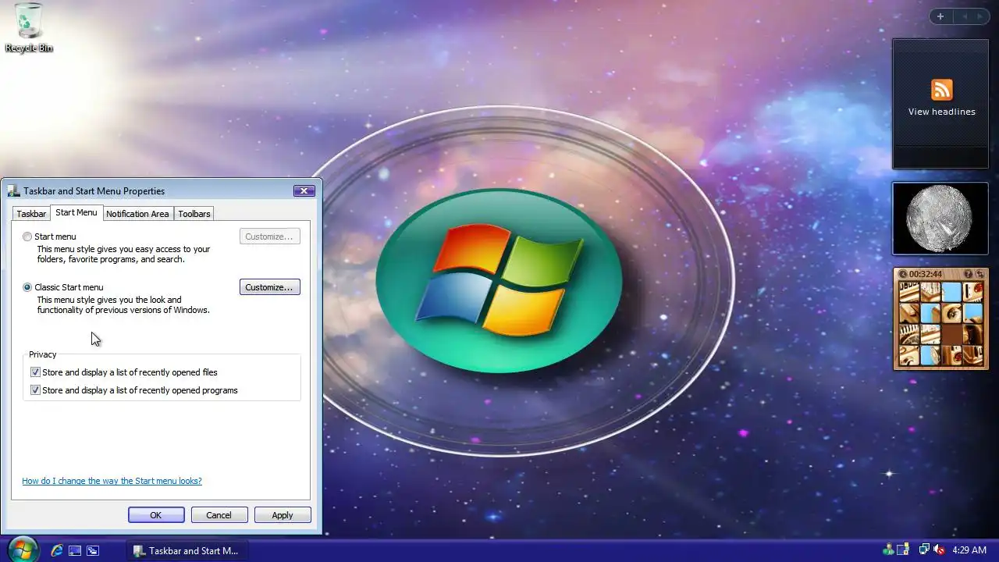Click the Windows Start orb
The width and height of the screenshot is (999, 562).
coord(22,550)
